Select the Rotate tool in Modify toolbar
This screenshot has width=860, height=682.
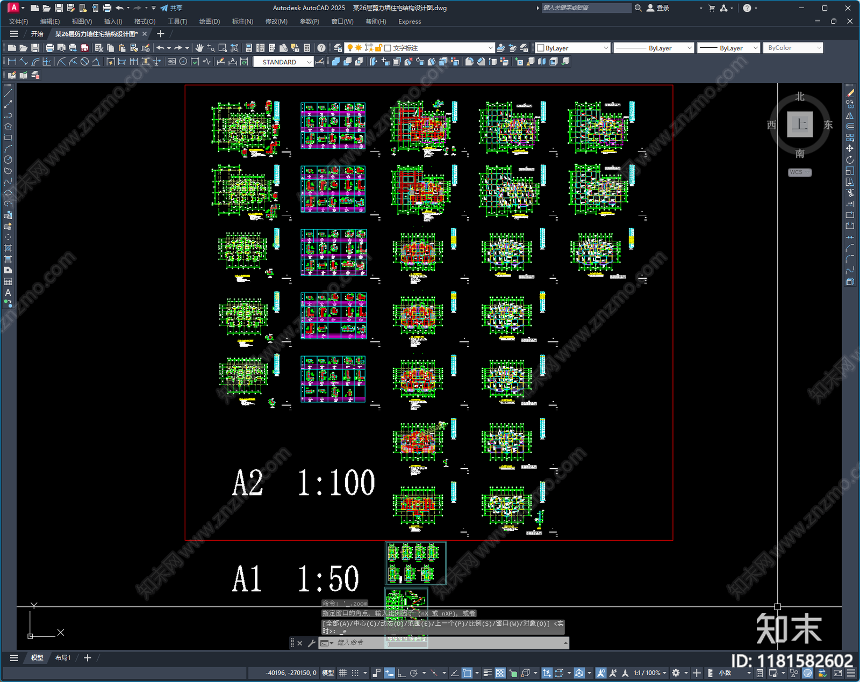850,160
